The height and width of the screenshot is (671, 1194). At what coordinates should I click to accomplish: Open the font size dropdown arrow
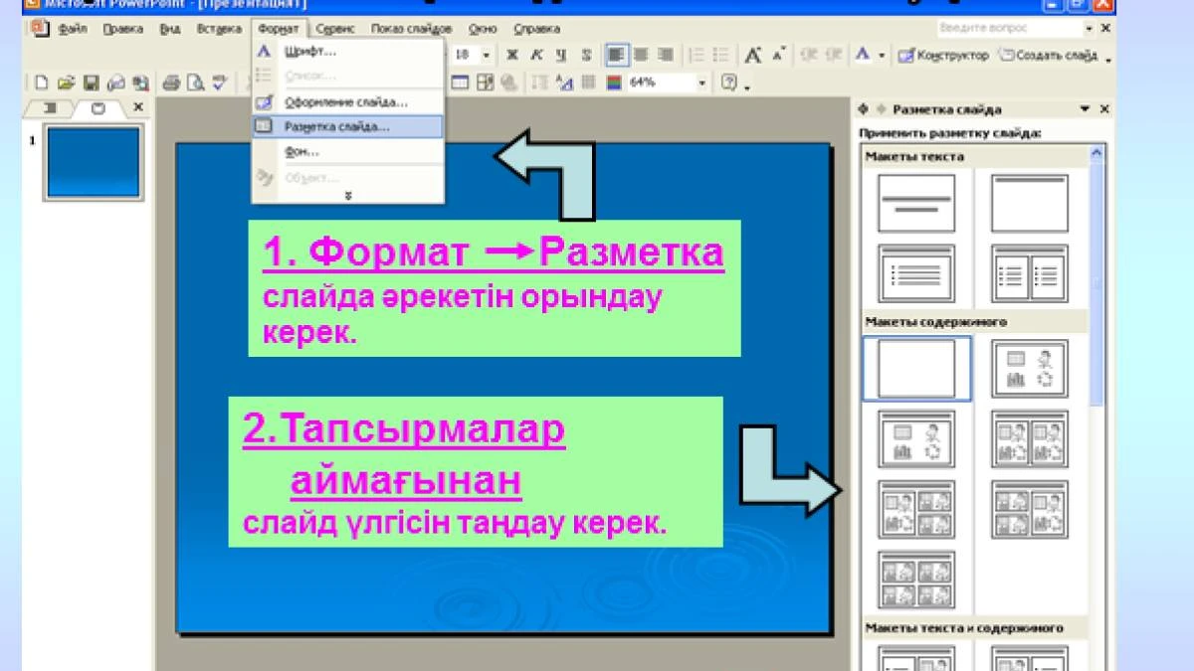[487, 55]
